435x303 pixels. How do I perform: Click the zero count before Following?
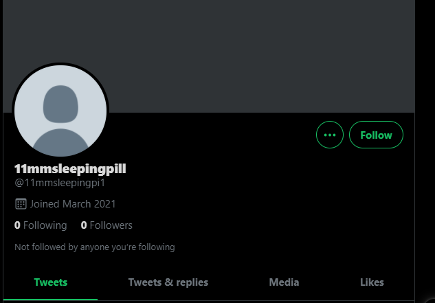pos(17,225)
